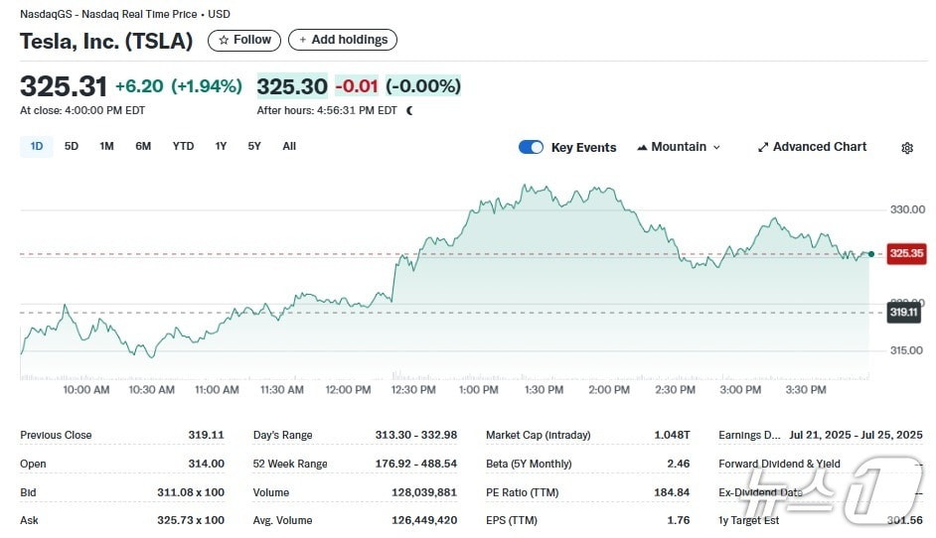Show All time range
The width and height of the screenshot is (936, 538).
pos(289,146)
